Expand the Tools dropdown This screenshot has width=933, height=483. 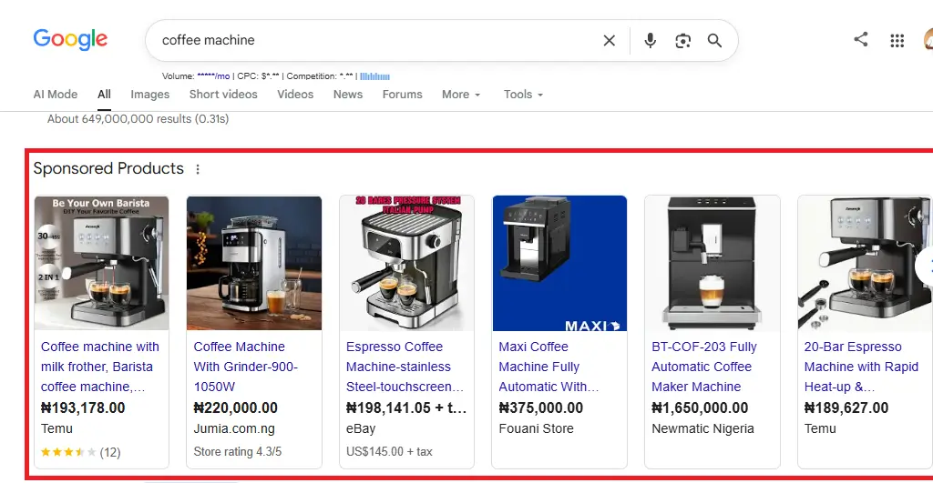click(523, 95)
